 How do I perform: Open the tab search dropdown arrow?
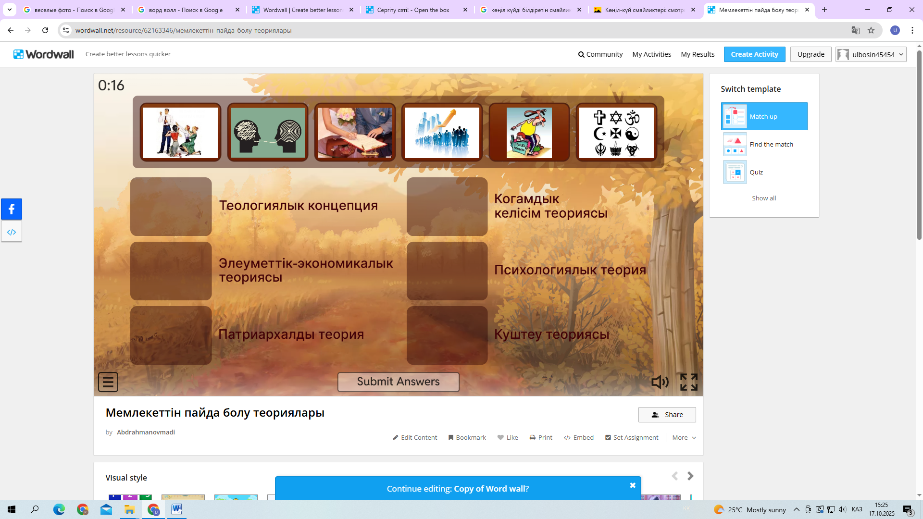pyautogui.click(x=9, y=10)
